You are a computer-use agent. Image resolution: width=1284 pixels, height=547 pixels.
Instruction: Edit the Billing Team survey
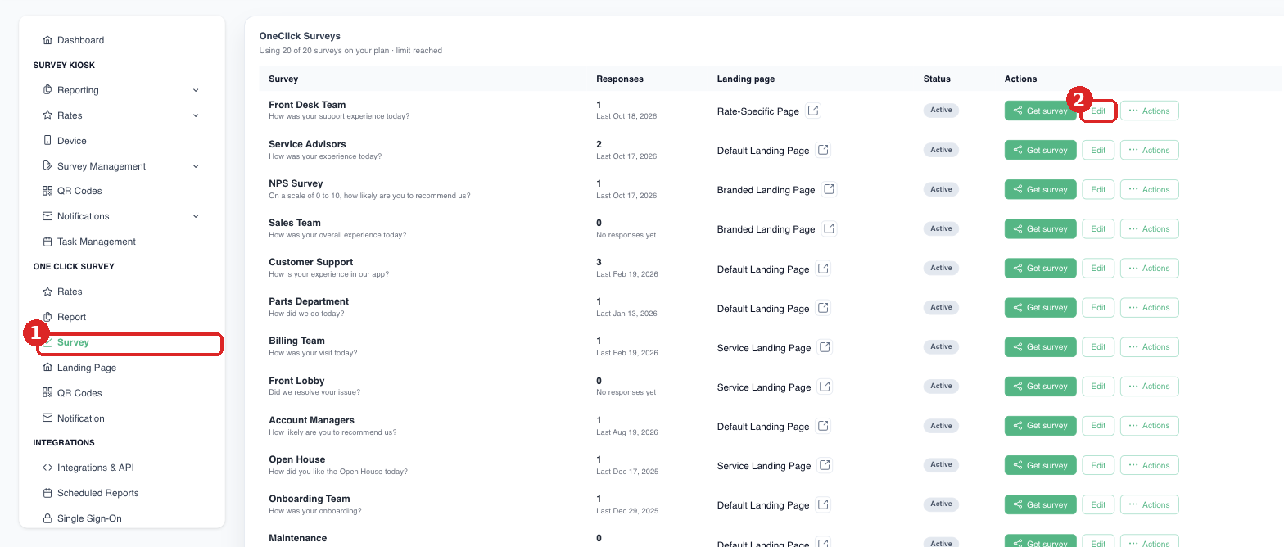coord(1098,346)
